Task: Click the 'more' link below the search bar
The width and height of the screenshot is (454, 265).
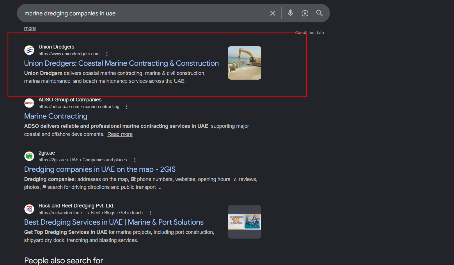Action: (30, 28)
